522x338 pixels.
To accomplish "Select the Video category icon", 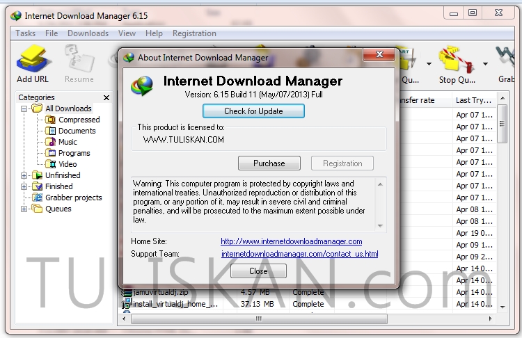I will click(x=50, y=164).
